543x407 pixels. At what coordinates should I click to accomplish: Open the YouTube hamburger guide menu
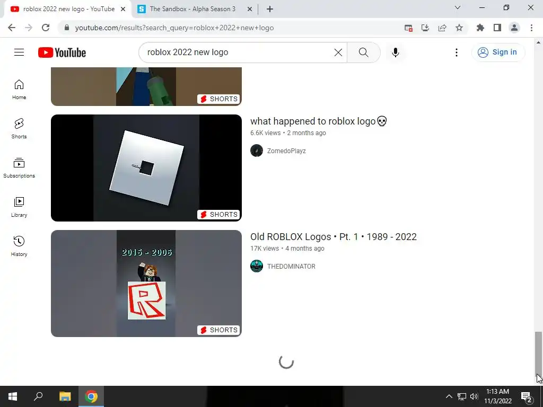coord(19,52)
